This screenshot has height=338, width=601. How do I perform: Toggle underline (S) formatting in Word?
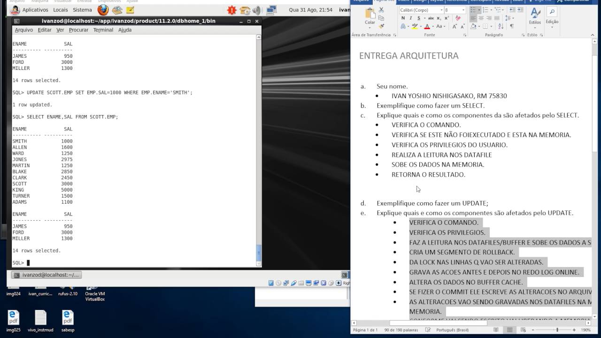coord(419,18)
